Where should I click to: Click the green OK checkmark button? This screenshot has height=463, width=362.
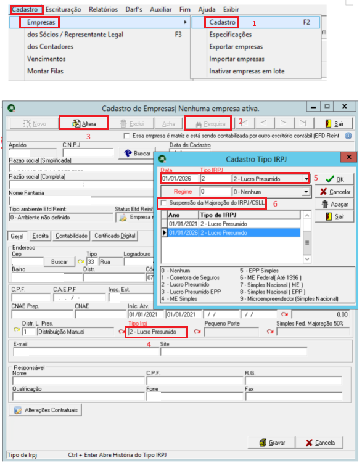[334, 179]
